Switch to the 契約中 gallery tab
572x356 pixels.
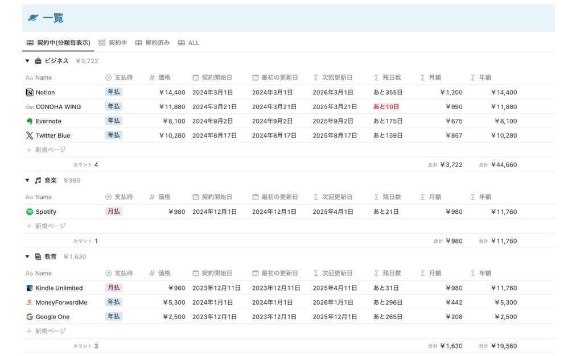(113, 43)
